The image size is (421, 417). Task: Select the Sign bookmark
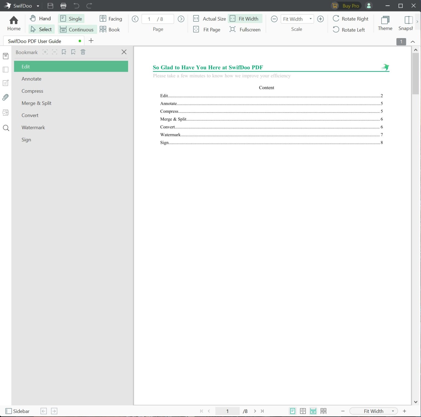pos(71,140)
